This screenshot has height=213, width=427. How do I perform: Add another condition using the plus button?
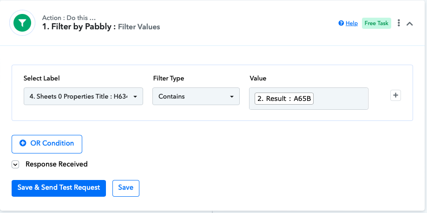click(x=395, y=95)
